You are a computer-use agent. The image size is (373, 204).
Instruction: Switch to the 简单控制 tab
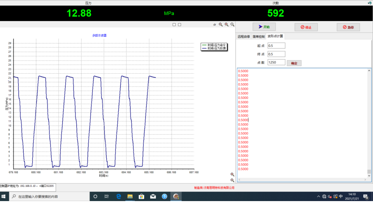[259, 36]
